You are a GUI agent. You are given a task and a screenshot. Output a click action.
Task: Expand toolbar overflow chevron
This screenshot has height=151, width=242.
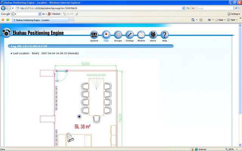coord(240,18)
